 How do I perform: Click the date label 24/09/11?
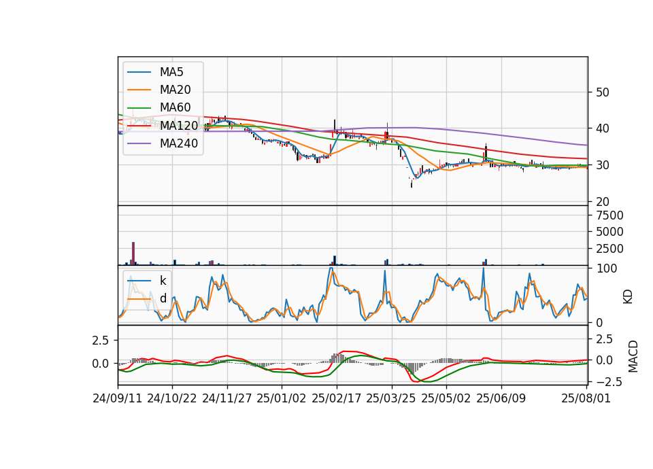pyautogui.click(x=118, y=398)
